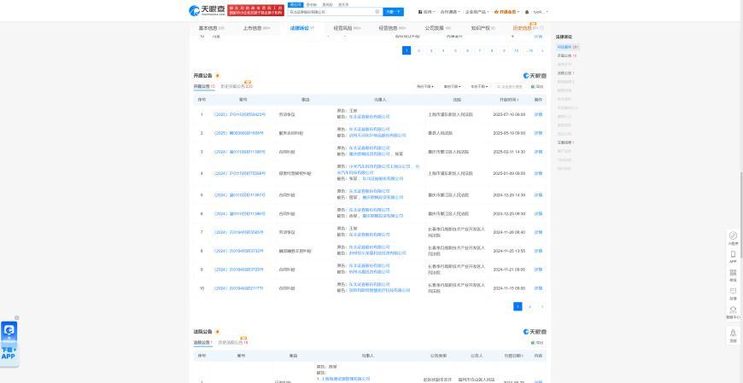Open 详情 for the 2024-11-15 09:00 hearing
The height and width of the screenshot is (383, 743).
[538, 287]
